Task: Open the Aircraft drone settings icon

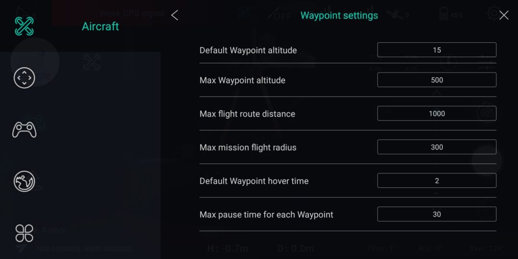Action: (24, 26)
